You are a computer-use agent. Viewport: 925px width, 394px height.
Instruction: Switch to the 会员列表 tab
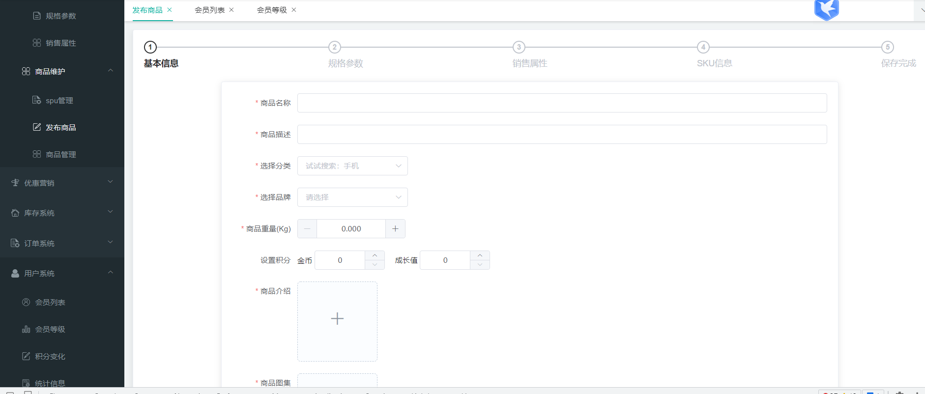point(210,10)
